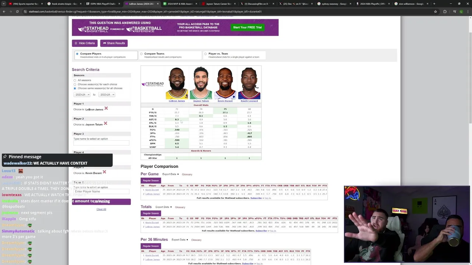Click Kevin Durant headshot photo

tap(225, 84)
